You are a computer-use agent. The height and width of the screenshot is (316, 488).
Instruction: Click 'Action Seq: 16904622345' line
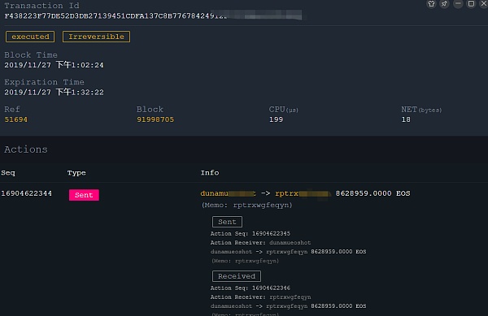coord(251,234)
